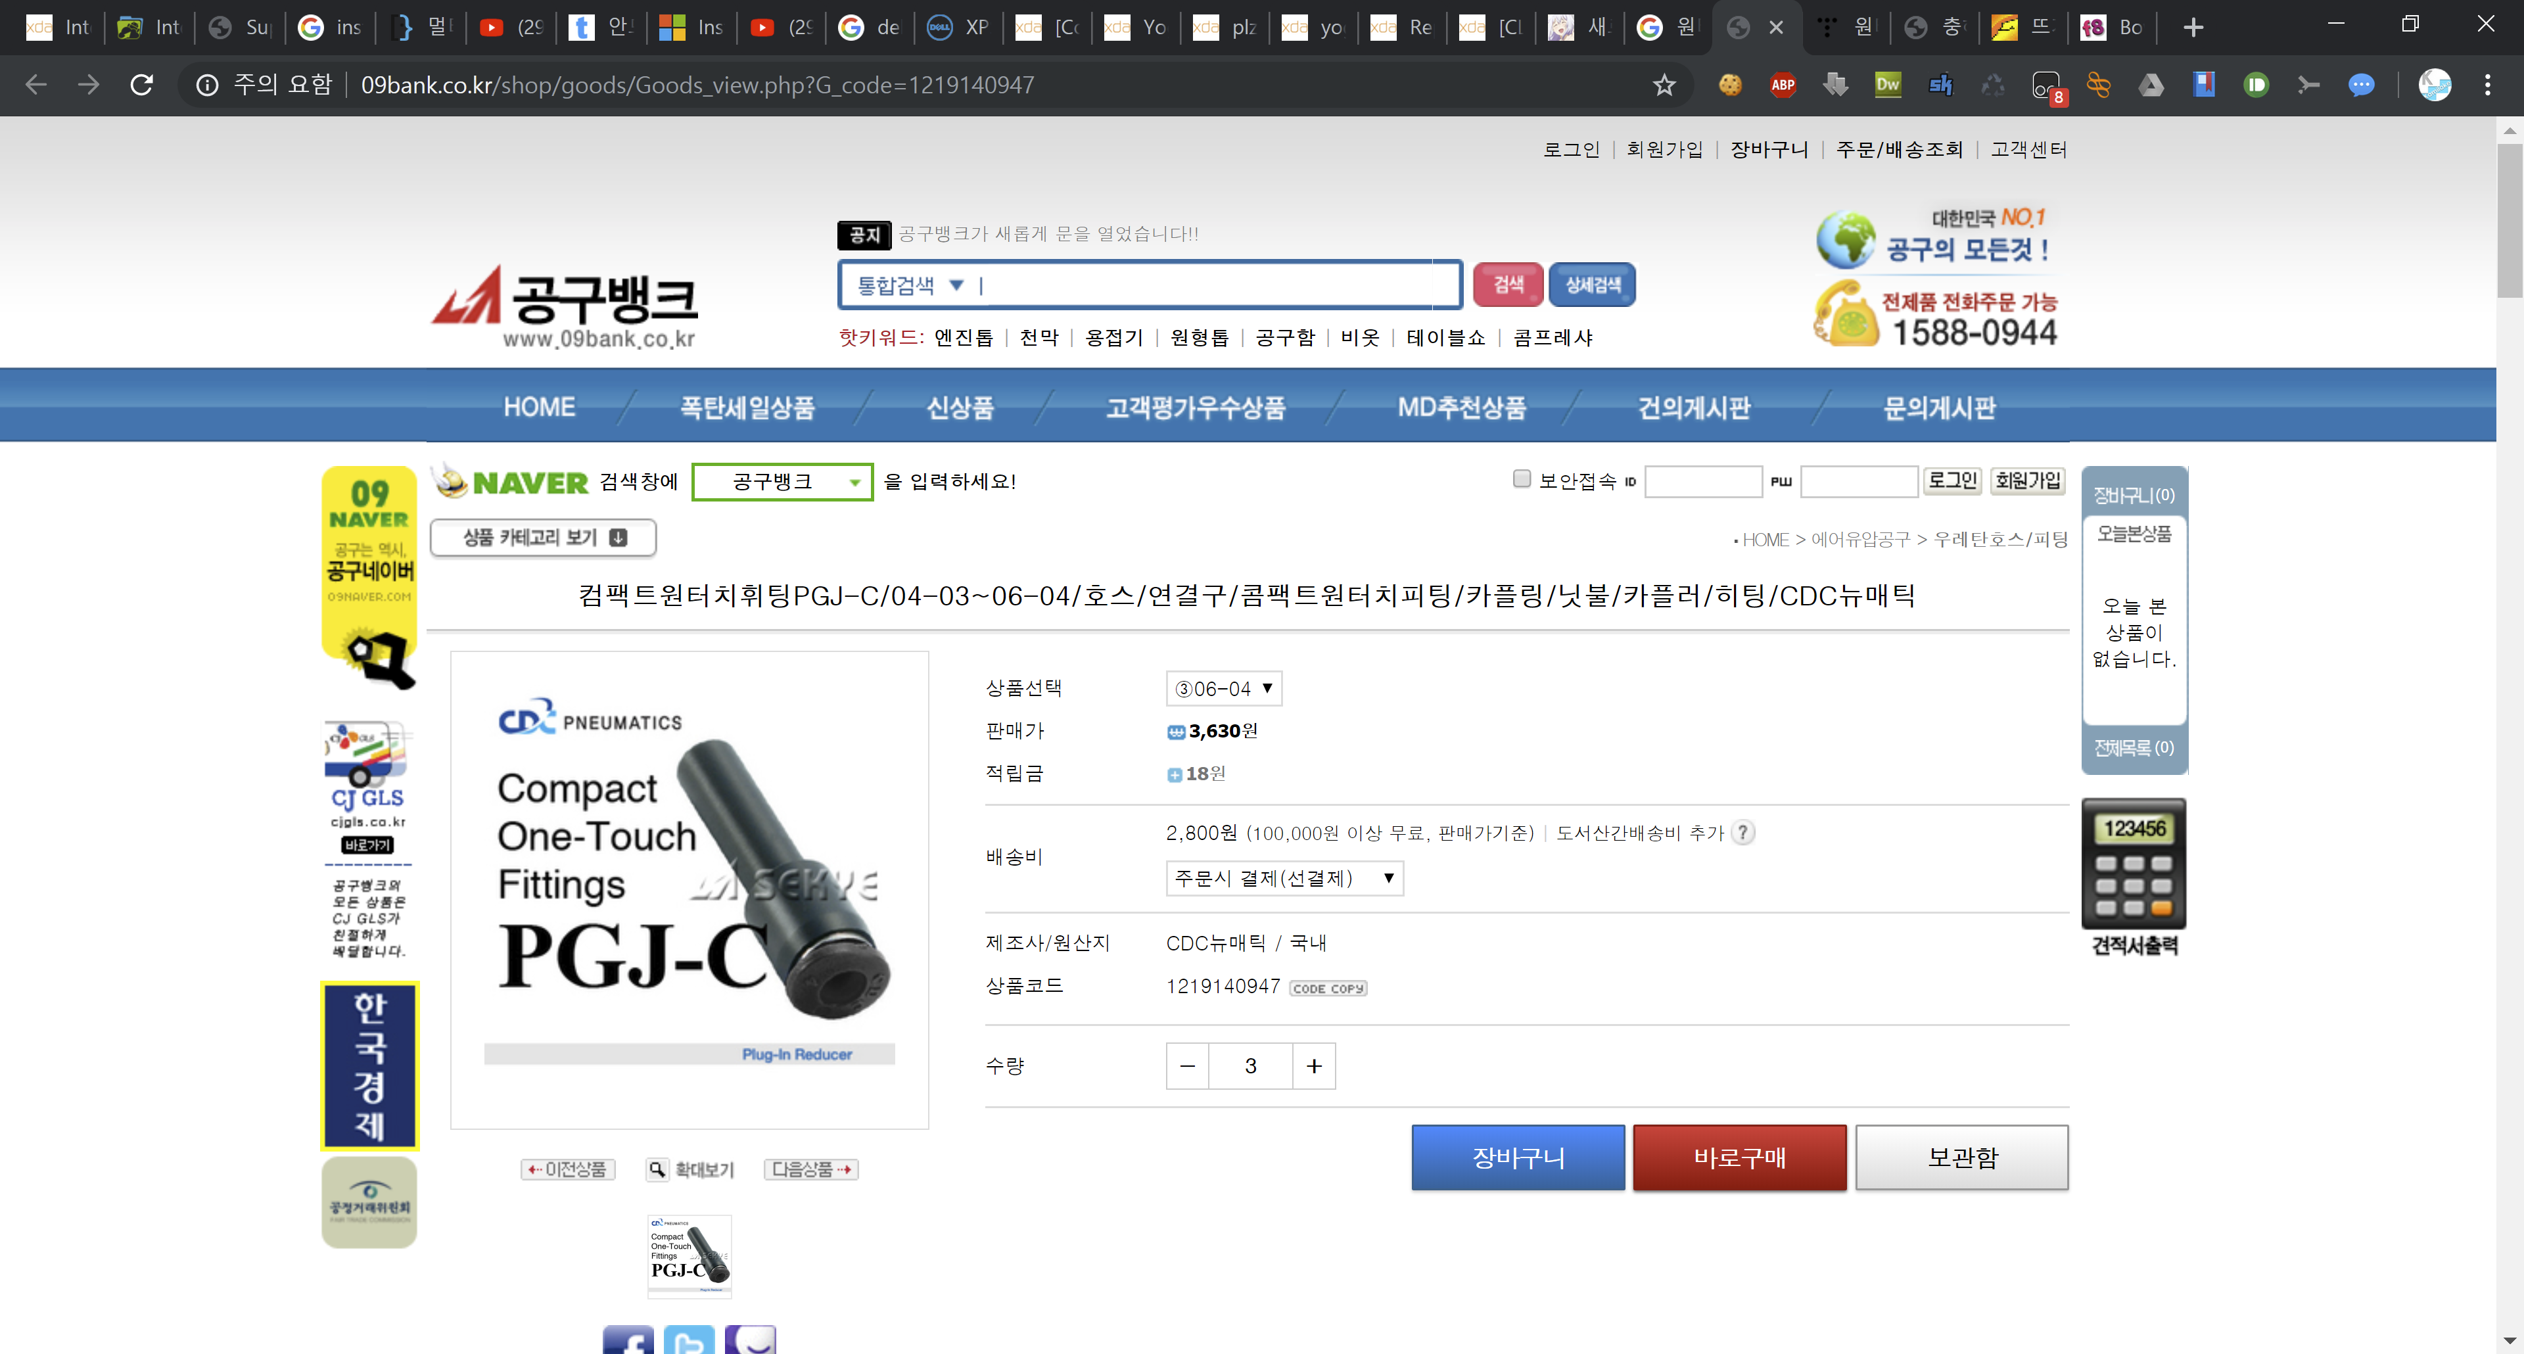Reload the page with refresh icon
The width and height of the screenshot is (2524, 1354).
(x=142, y=85)
